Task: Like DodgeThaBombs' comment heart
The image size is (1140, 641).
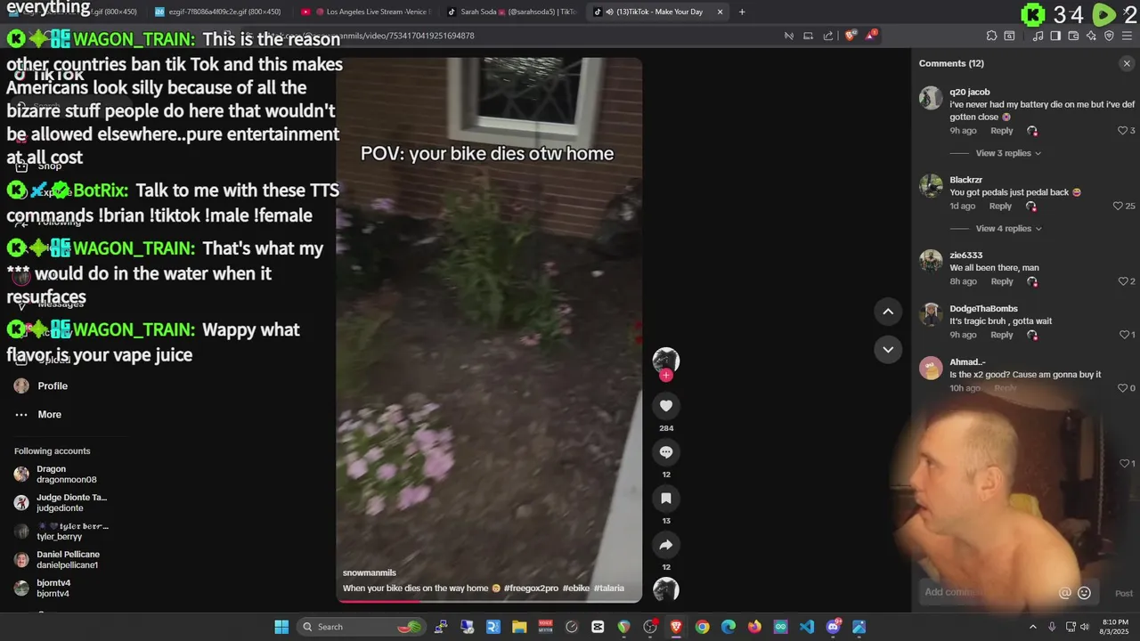Action: (1124, 335)
